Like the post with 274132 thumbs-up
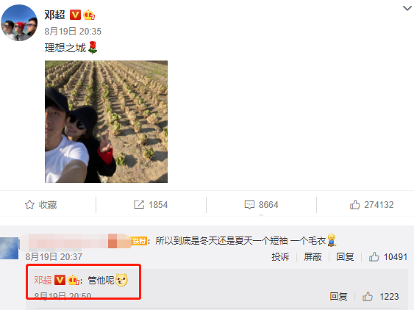414x310 pixels. [372, 205]
